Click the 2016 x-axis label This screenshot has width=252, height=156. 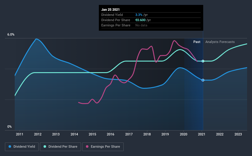[110, 134]
